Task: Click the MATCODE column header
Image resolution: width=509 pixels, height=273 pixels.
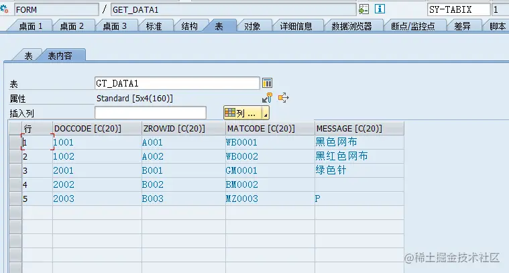Action: tap(270, 129)
